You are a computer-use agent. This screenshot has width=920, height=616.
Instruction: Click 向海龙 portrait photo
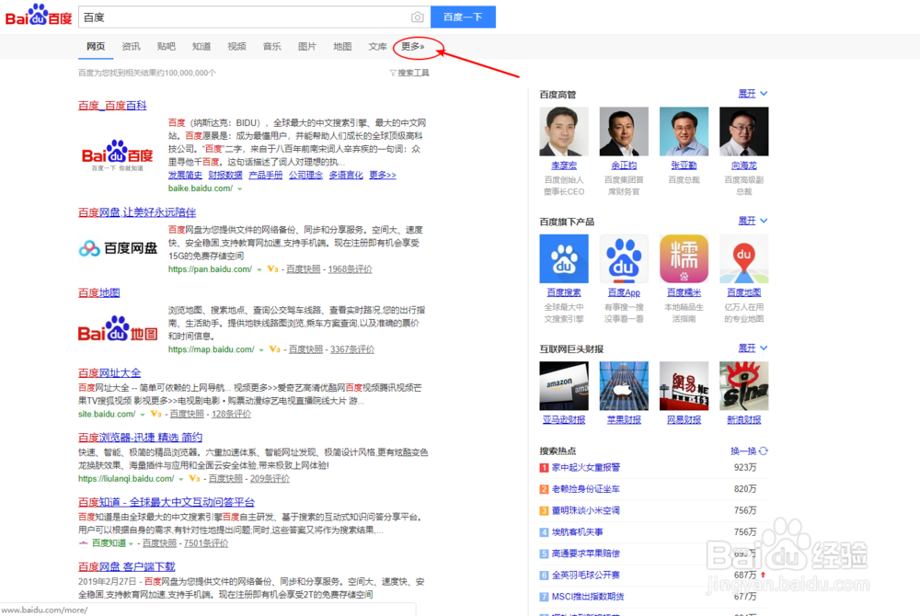[744, 131]
